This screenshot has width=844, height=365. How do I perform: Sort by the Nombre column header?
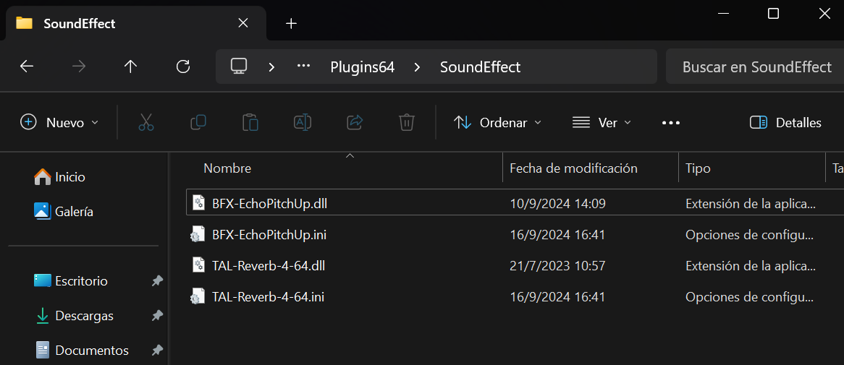coord(227,168)
